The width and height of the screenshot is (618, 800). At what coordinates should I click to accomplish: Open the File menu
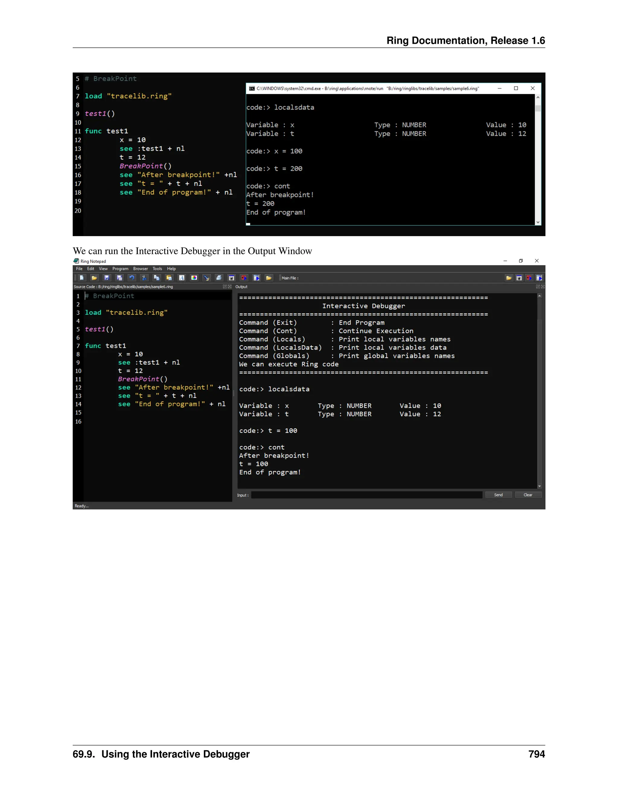pos(79,268)
